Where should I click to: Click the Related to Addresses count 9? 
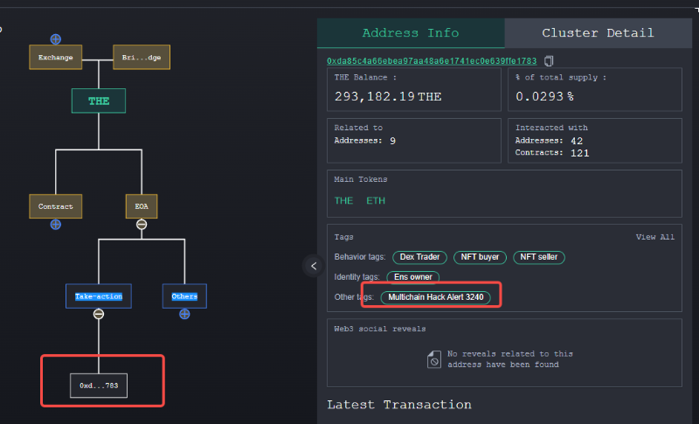[392, 141]
